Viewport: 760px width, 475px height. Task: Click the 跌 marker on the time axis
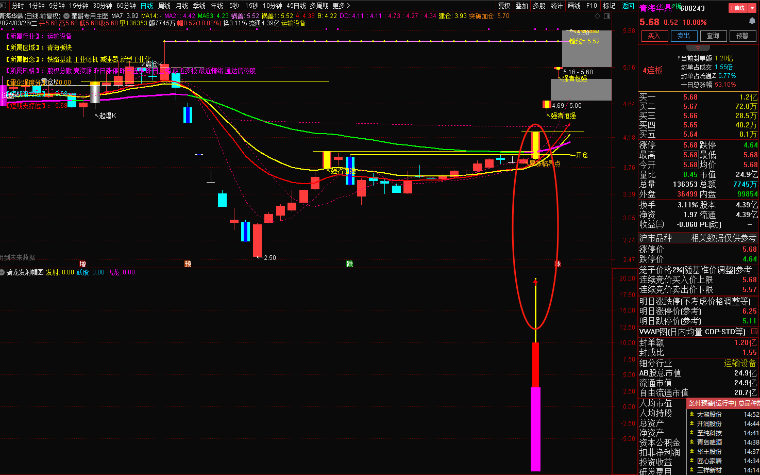350,264
